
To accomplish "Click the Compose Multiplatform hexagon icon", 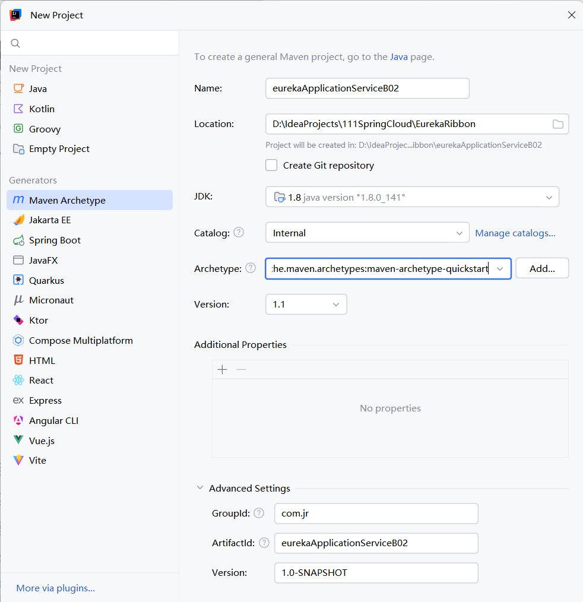I will [18, 340].
